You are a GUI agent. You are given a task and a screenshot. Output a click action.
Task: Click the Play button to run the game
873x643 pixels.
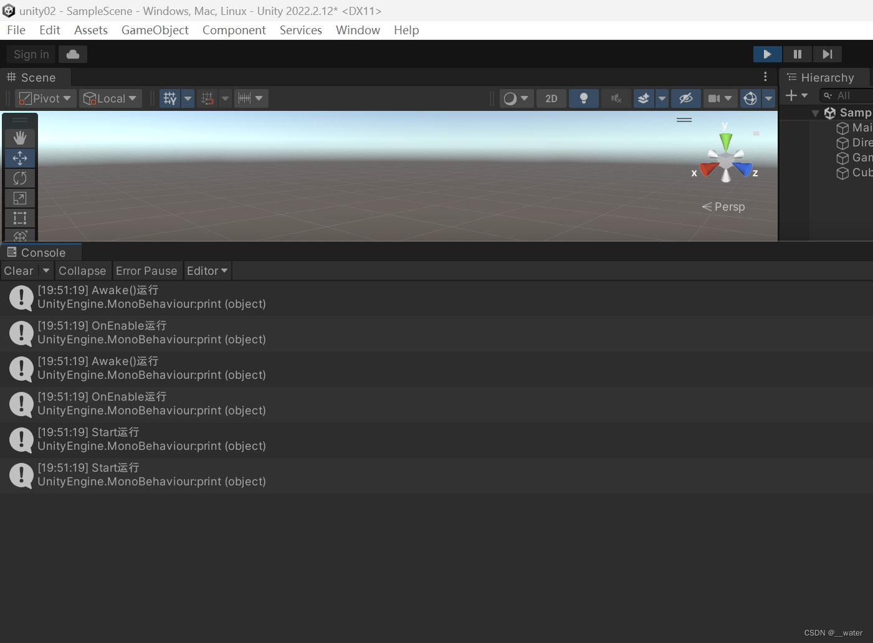pos(767,54)
